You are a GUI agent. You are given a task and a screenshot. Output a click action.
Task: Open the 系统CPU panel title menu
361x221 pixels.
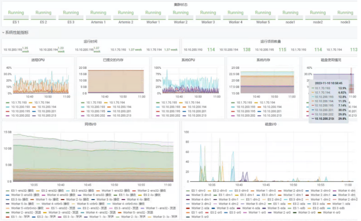tap(188, 60)
